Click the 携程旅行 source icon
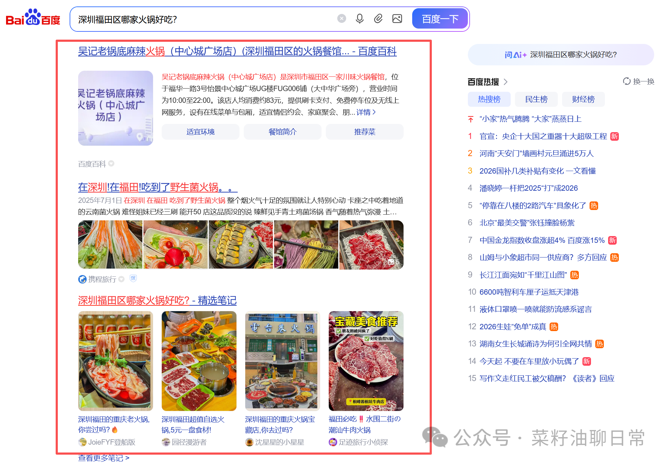 pos(82,279)
